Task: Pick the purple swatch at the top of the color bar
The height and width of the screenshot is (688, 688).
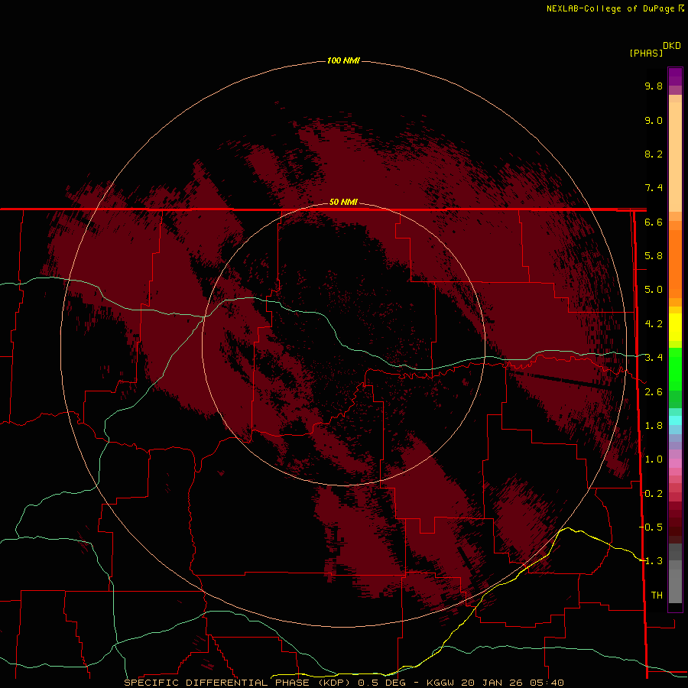Action: 675,76
